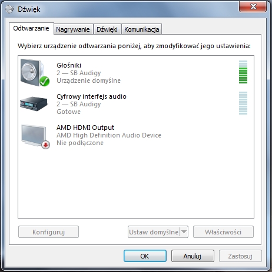
Task: Close the Dźwięk dialog window
Action: (x=253, y=6)
